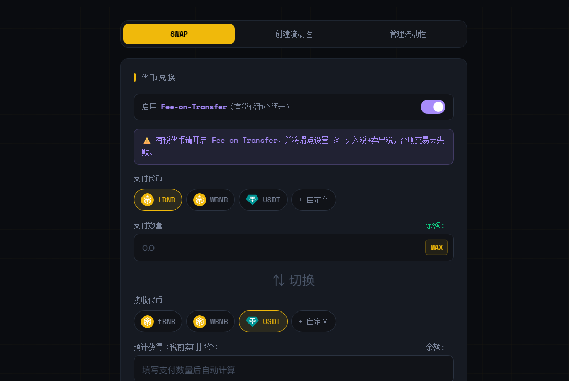Click the tBNB coin icon under 支付代币

click(x=147, y=200)
